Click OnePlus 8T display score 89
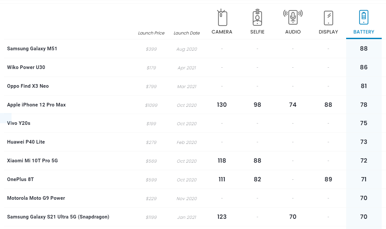Viewport: 386px width, 229px height. 328,179
